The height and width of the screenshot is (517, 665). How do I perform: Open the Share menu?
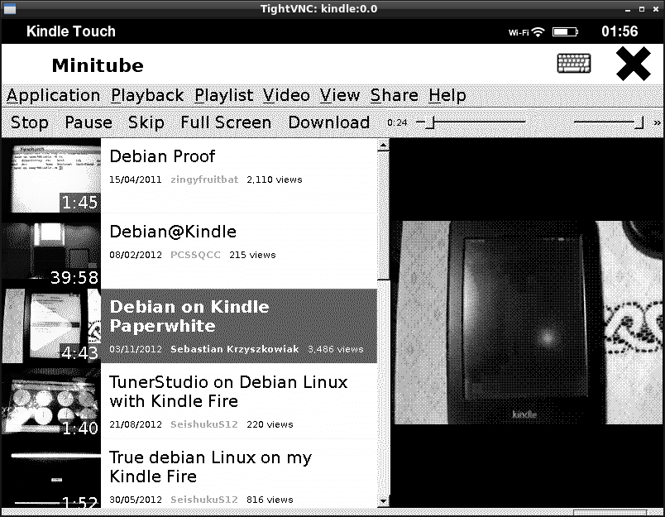[x=395, y=95]
